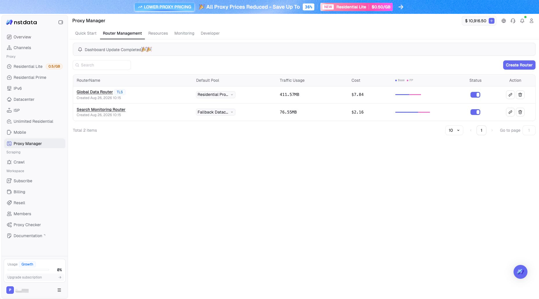The image size is (539, 299).
Task: Click the banner arrow for pricing details
Action: 401,7
